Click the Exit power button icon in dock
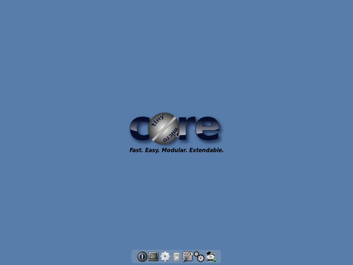This screenshot has height=265, width=353. [142, 257]
